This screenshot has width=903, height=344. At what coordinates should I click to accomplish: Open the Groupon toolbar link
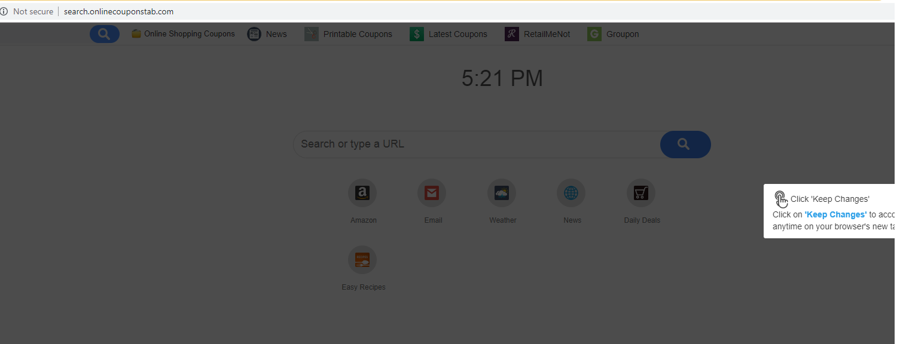[x=614, y=34]
